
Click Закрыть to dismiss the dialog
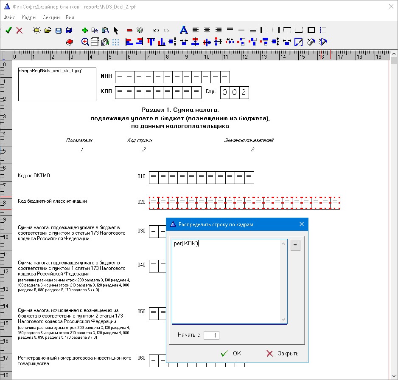(x=282, y=353)
